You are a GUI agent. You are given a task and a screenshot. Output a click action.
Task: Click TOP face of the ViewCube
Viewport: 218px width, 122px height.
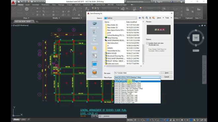point(196,38)
